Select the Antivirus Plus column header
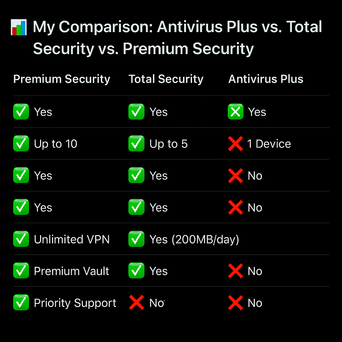Viewport: 342px width, 342px height. point(266,79)
